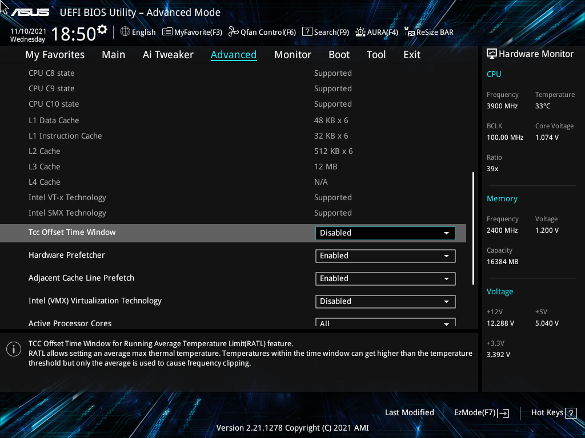The image size is (585, 438).
Task: Click the 11/10/2021 date text
Action: pyautogui.click(x=28, y=31)
